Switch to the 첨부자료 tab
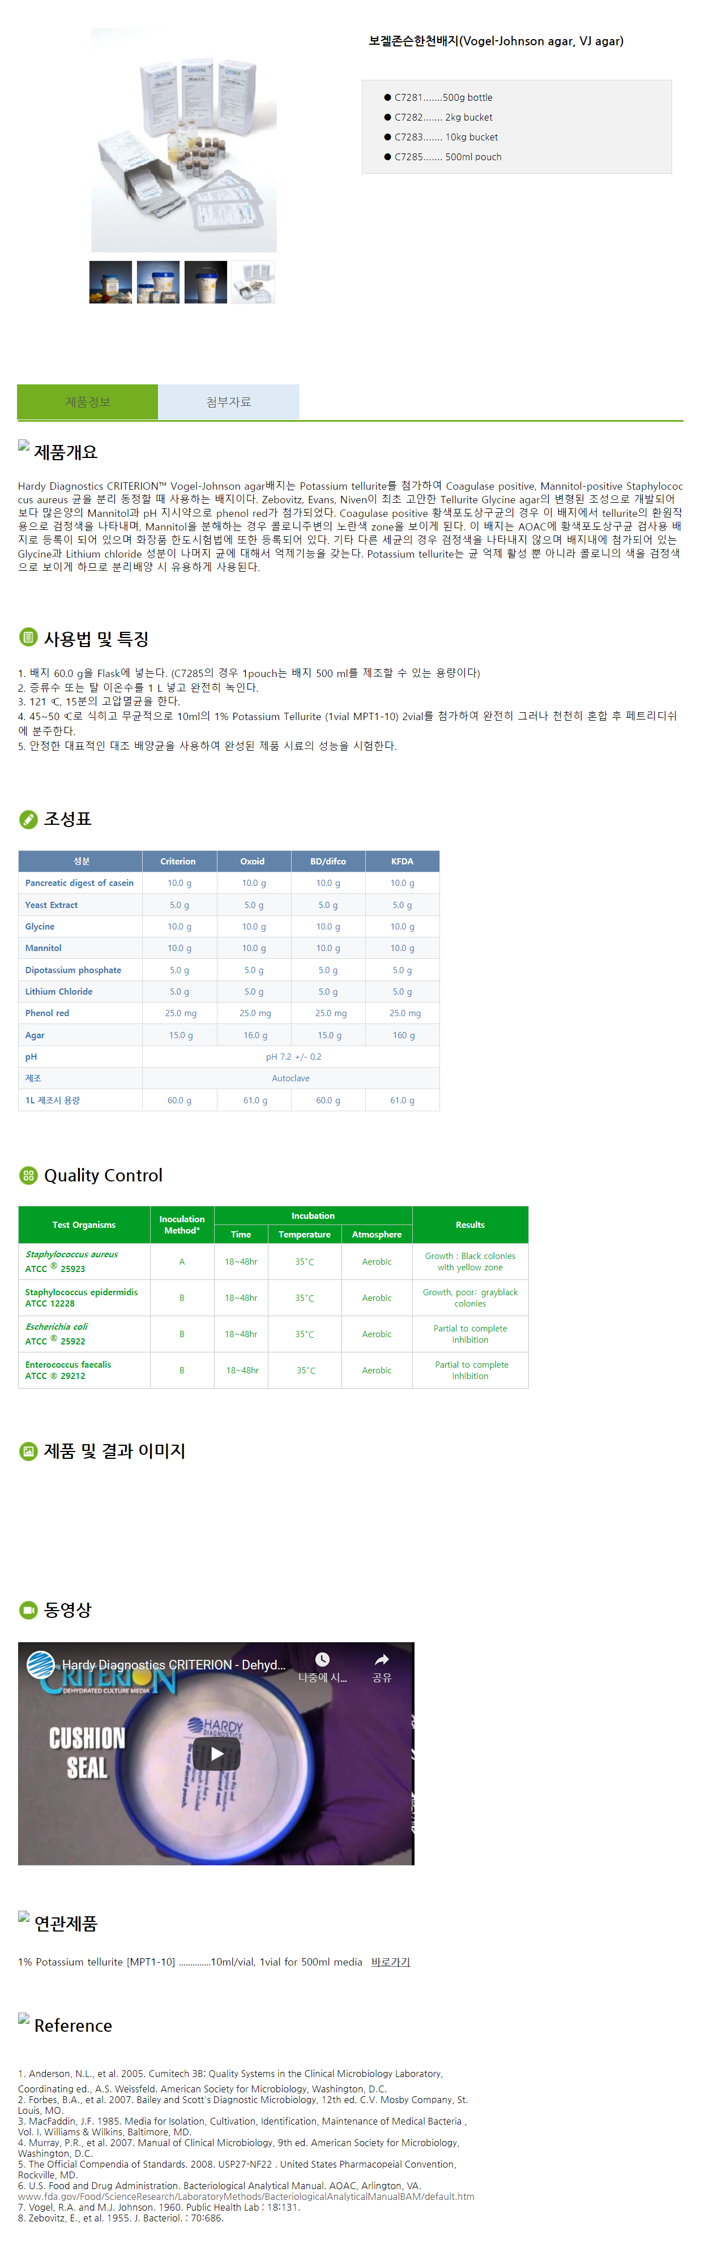Viewport: 705px width, 2248px height. (229, 401)
